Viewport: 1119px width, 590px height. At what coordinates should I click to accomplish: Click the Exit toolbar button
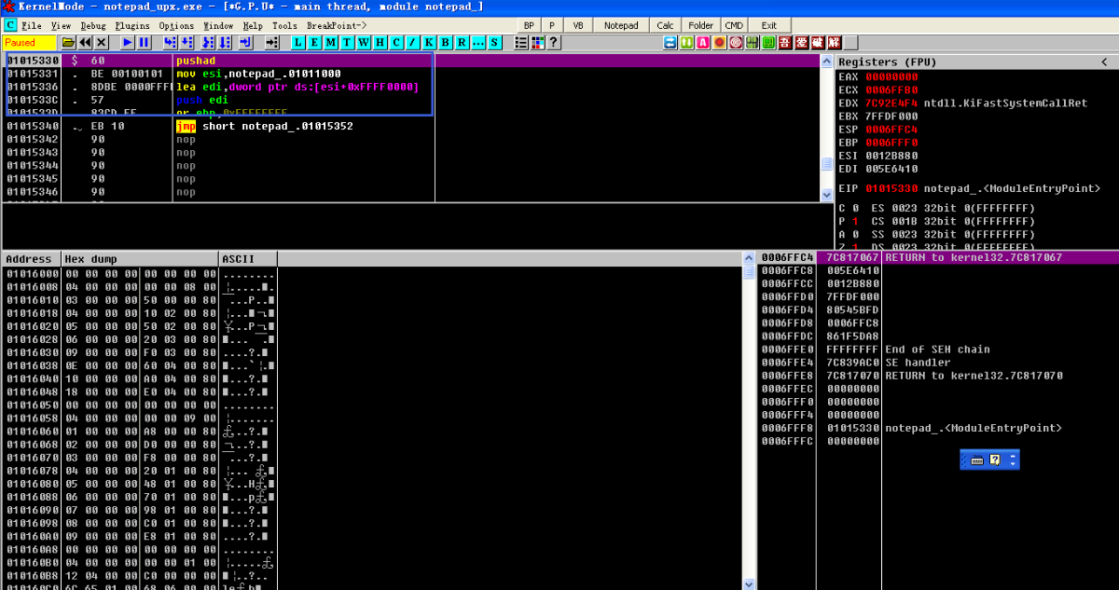768,25
